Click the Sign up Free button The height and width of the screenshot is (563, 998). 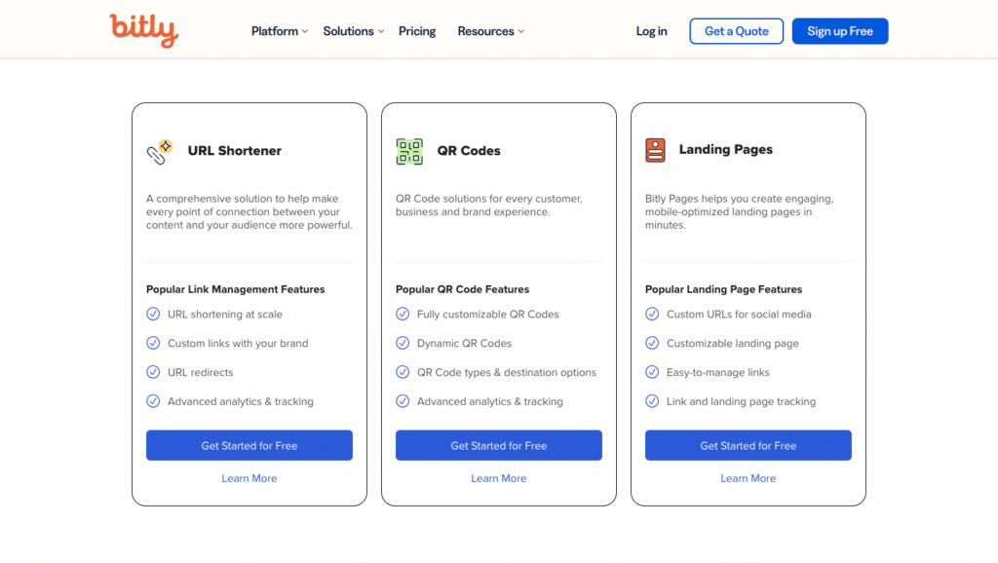(x=840, y=31)
